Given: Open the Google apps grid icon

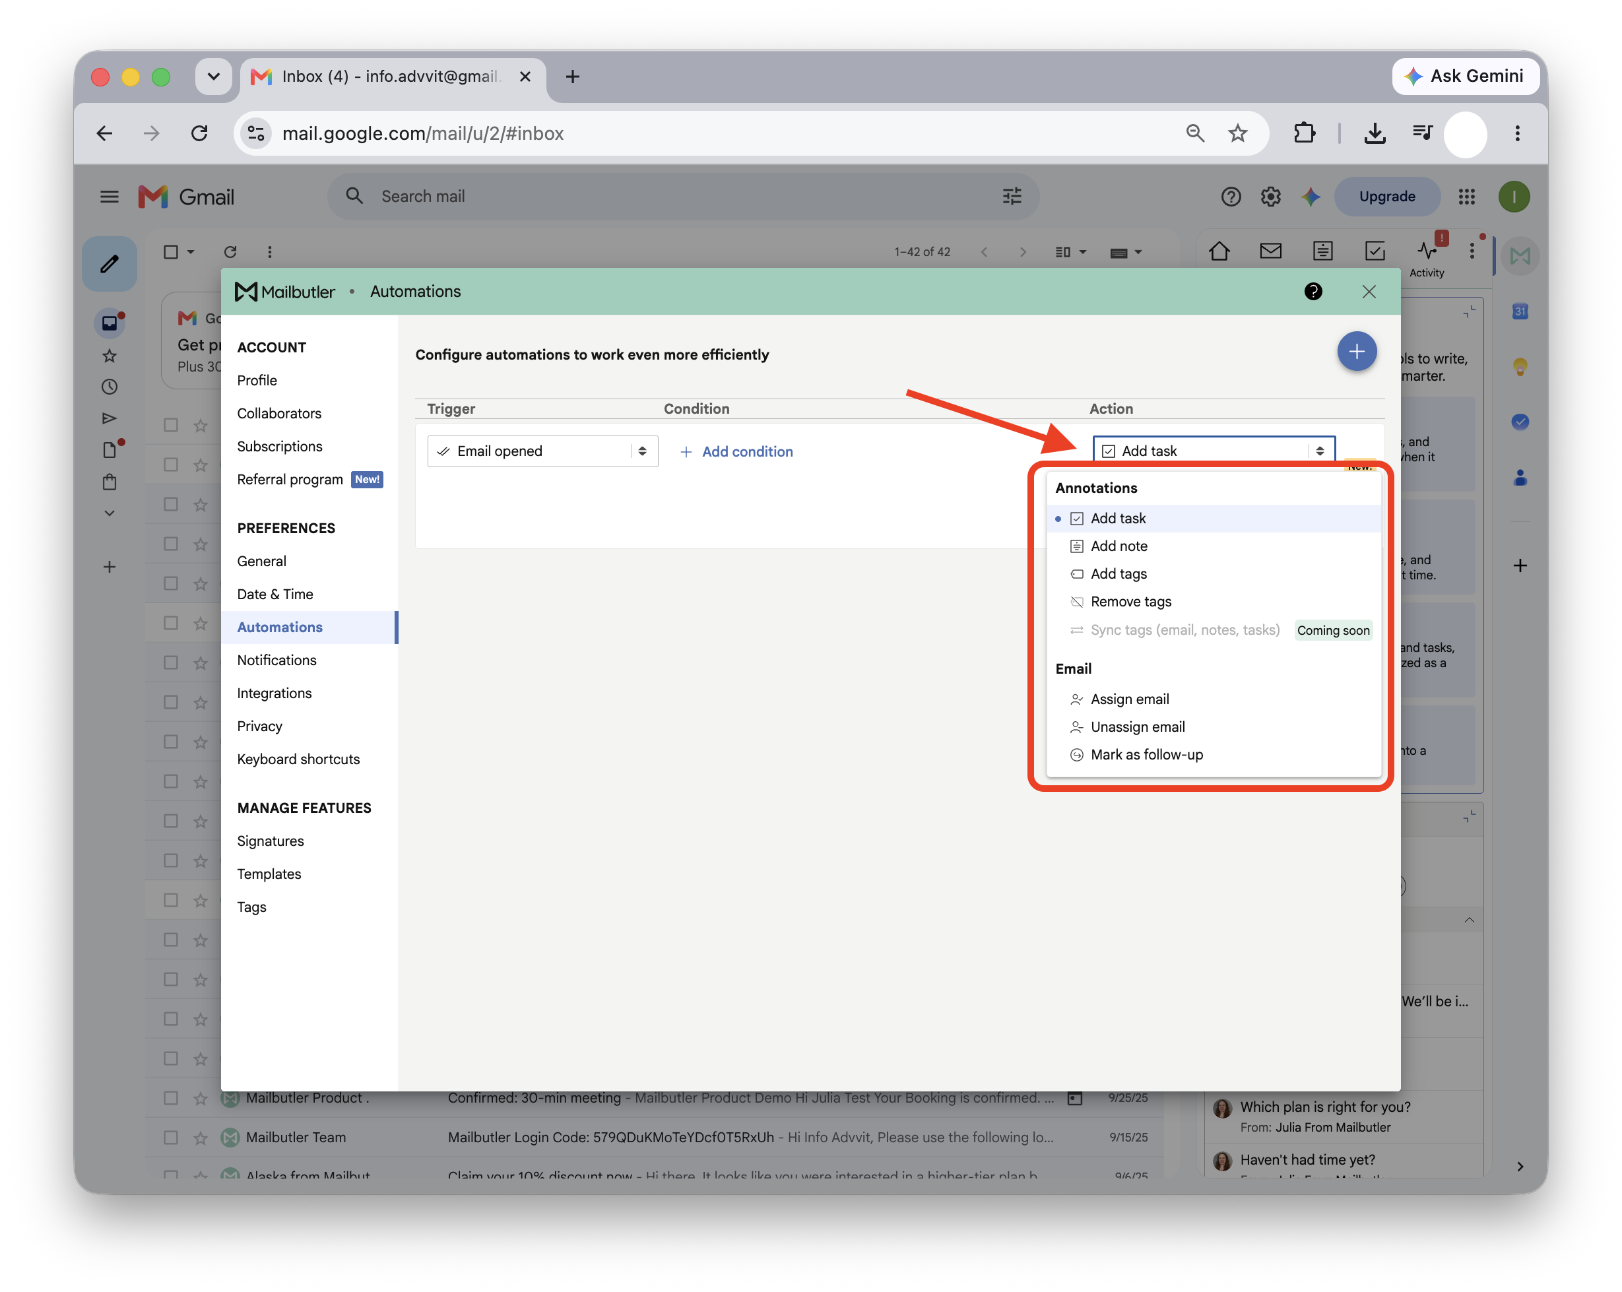Looking at the screenshot, I should pyautogui.click(x=1466, y=197).
